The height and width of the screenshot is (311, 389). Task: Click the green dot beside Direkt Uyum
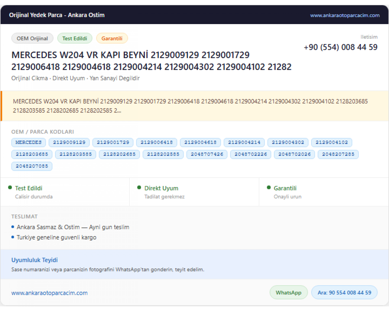point(139,187)
